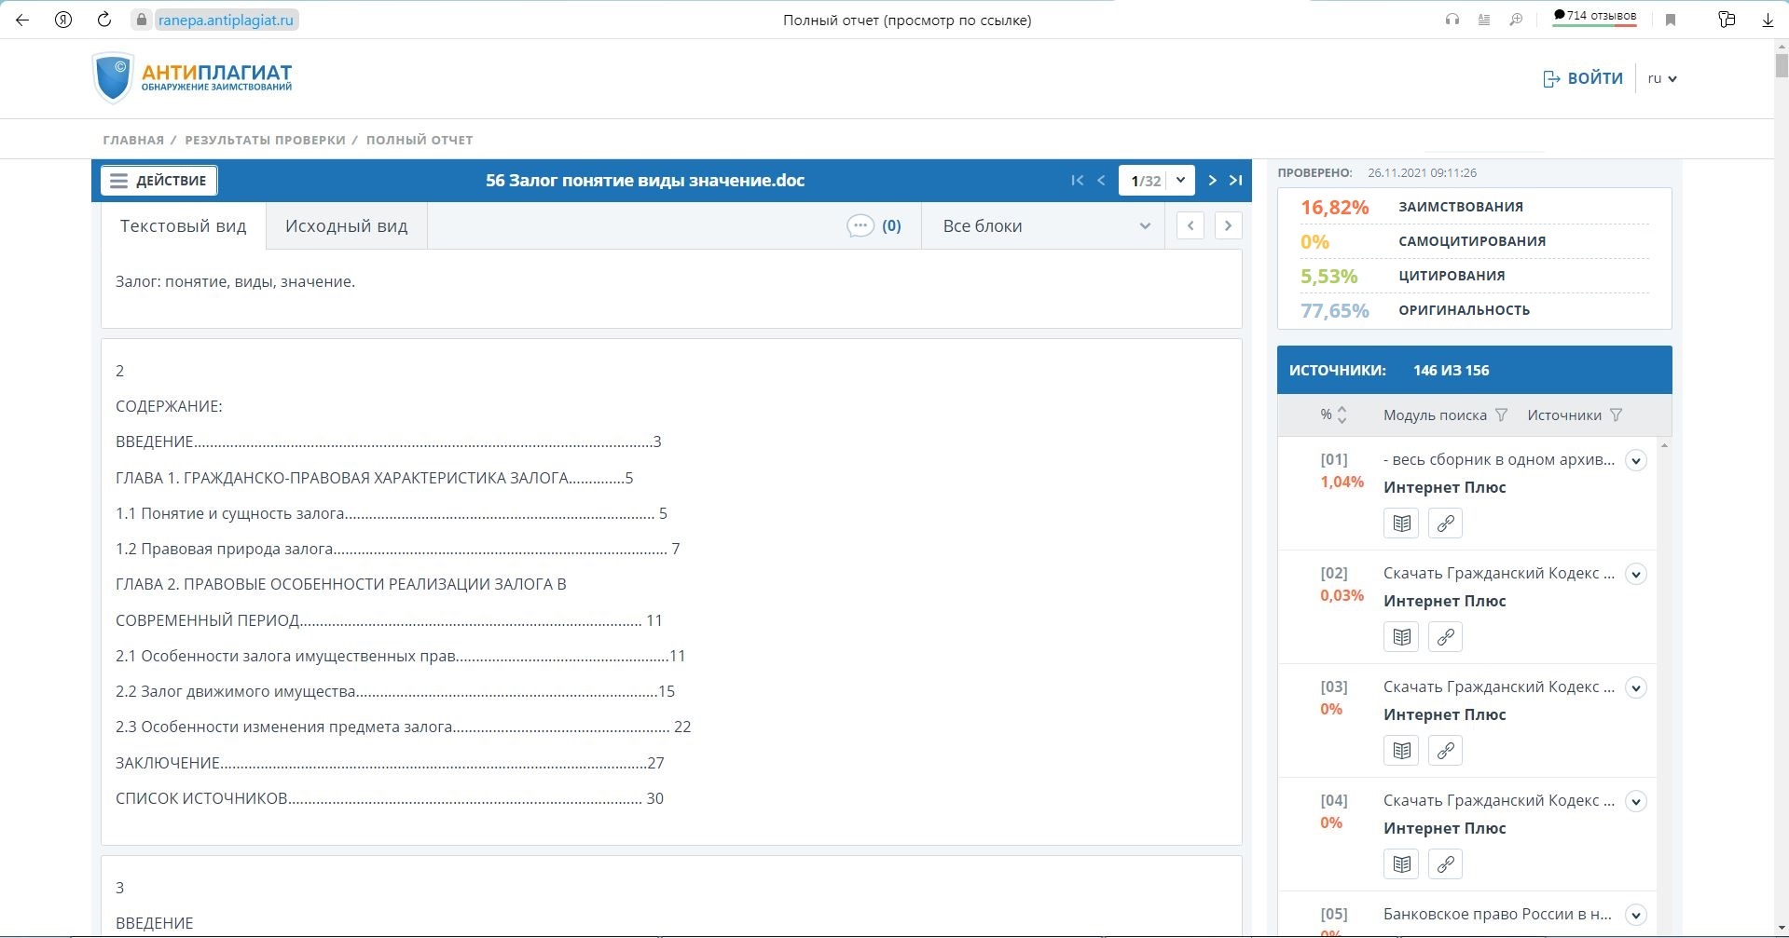The width and height of the screenshot is (1789, 938).
Task: Open the comments bubble icon
Action: point(860,226)
